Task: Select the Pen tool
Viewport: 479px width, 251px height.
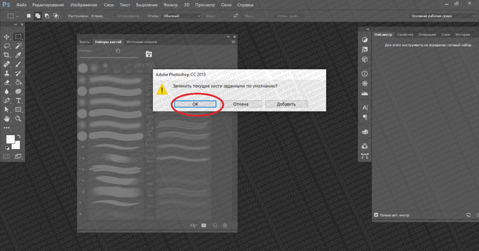Action: coord(7,100)
